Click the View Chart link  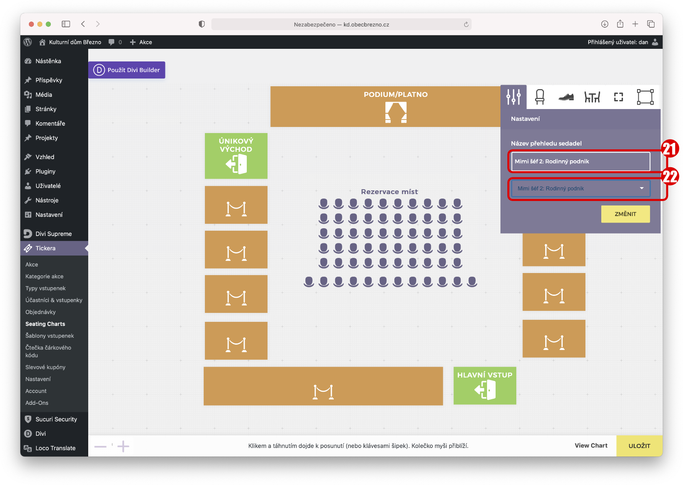[x=591, y=446]
